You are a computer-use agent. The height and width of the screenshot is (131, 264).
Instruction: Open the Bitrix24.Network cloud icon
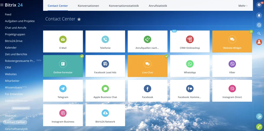click(x=105, y=113)
